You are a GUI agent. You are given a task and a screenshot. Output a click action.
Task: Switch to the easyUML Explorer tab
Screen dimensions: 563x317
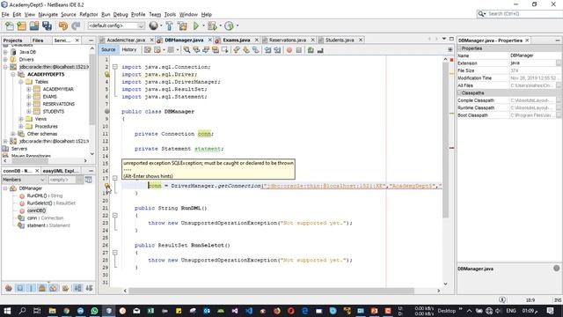(x=61, y=171)
